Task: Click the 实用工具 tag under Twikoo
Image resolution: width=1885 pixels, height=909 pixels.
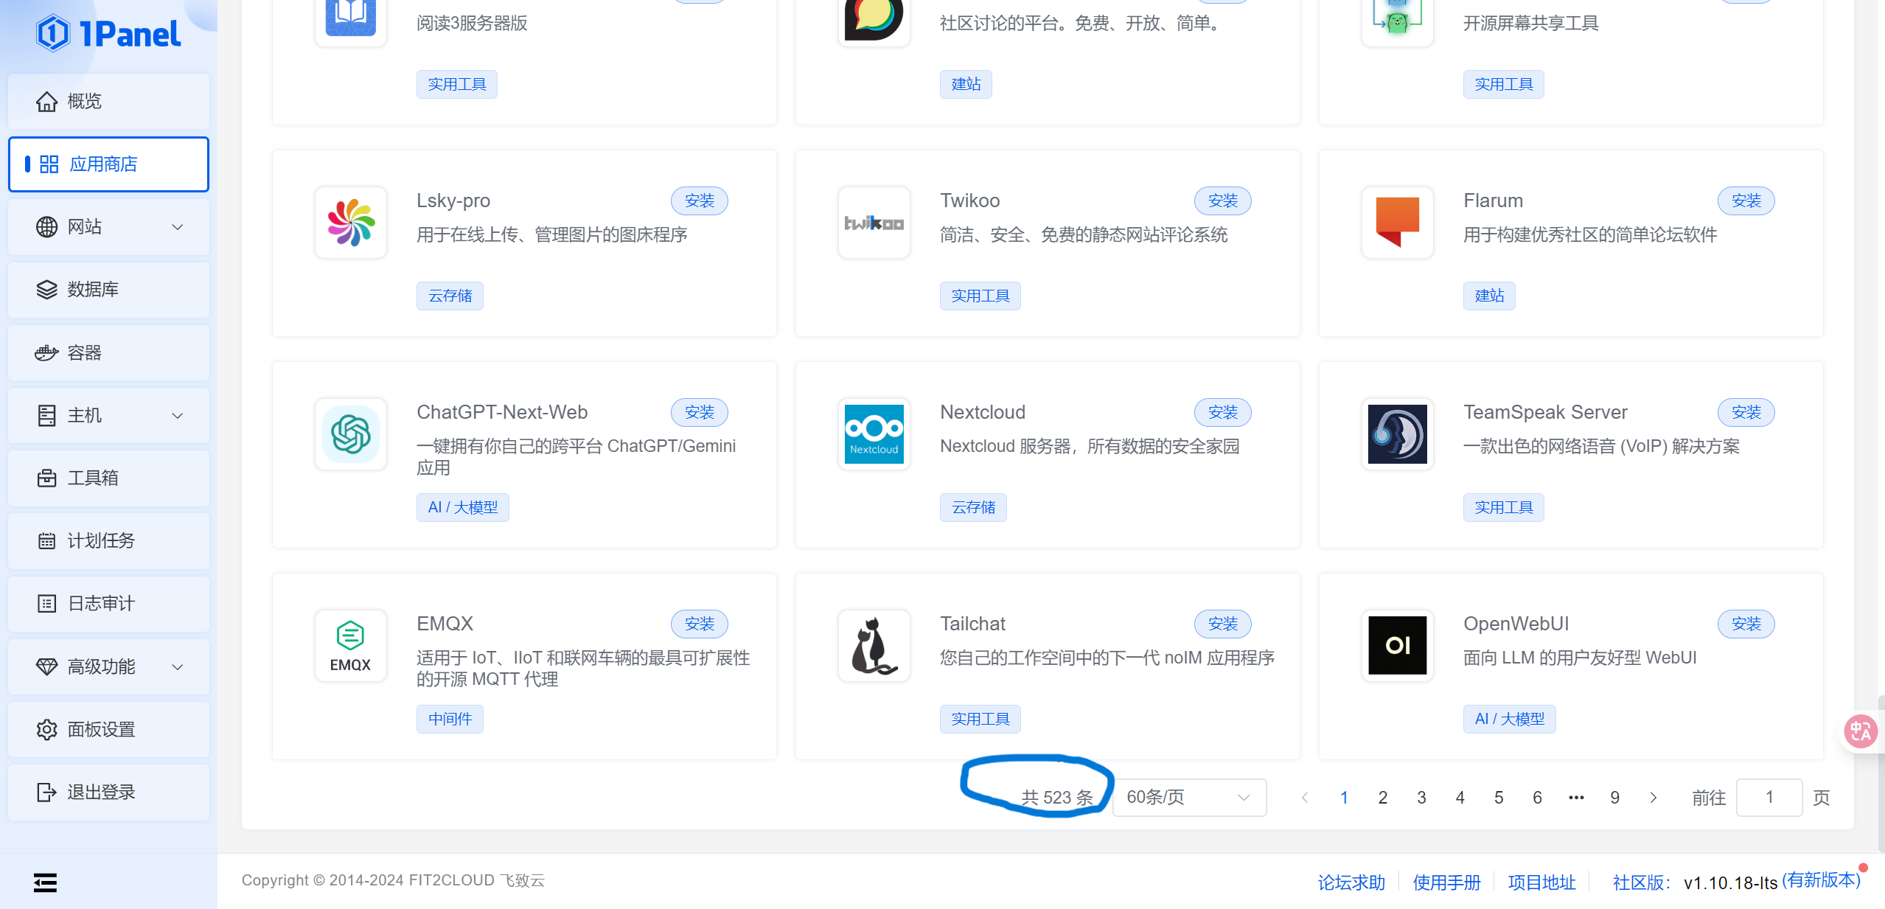Action: pos(980,296)
